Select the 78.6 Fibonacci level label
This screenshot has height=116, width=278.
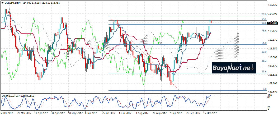point(264,31)
